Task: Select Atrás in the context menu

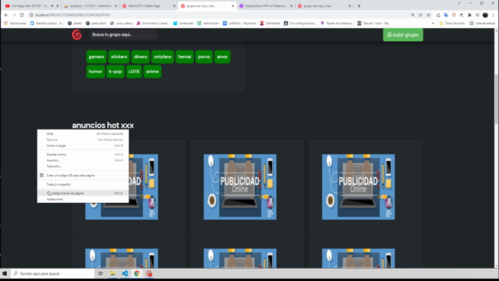Action: [x=83, y=133]
